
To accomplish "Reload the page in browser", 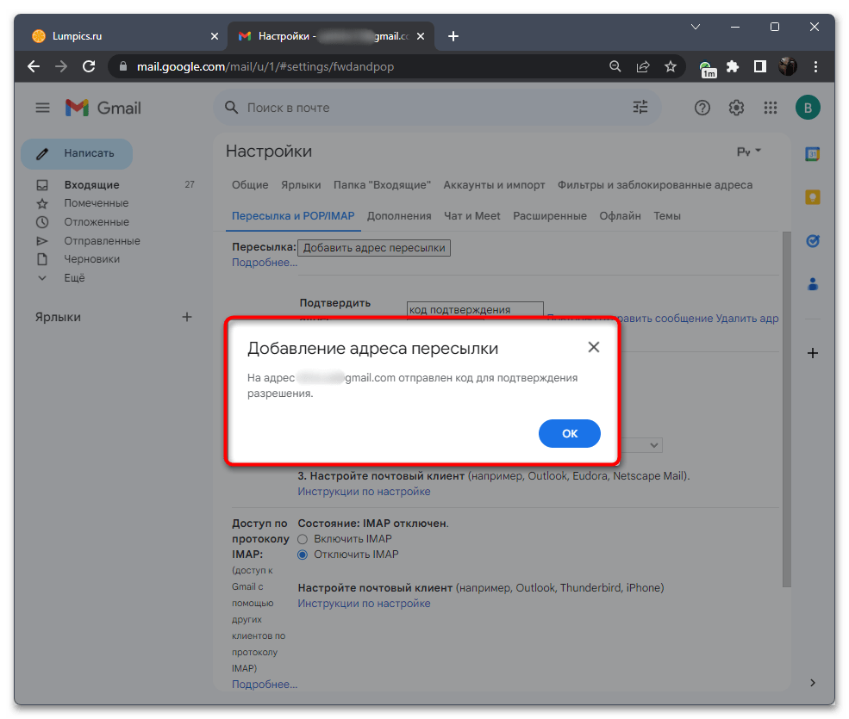I will coord(89,66).
